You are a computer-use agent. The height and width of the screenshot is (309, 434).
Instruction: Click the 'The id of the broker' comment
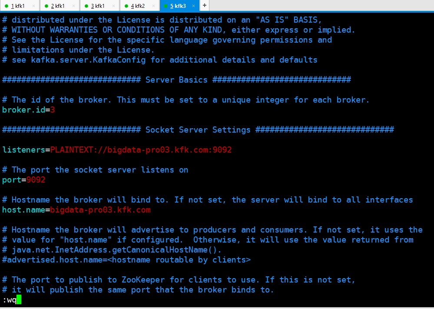click(x=186, y=100)
